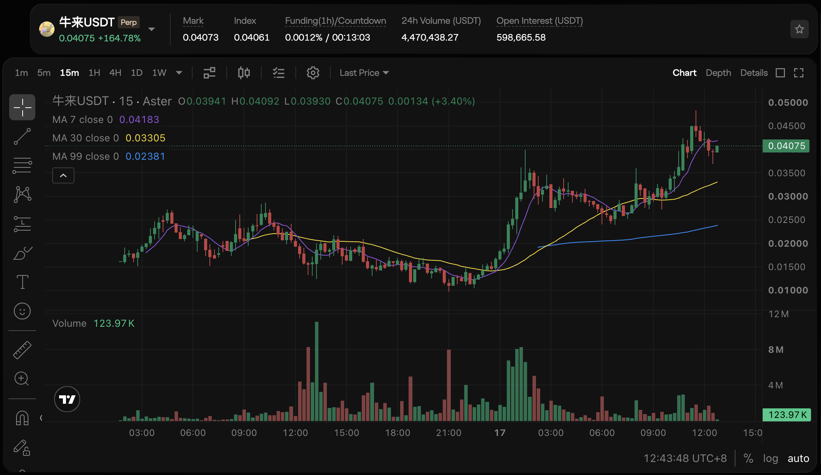821x475 pixels.
Task: Select the text annotation tool
Action: [22, 282]
